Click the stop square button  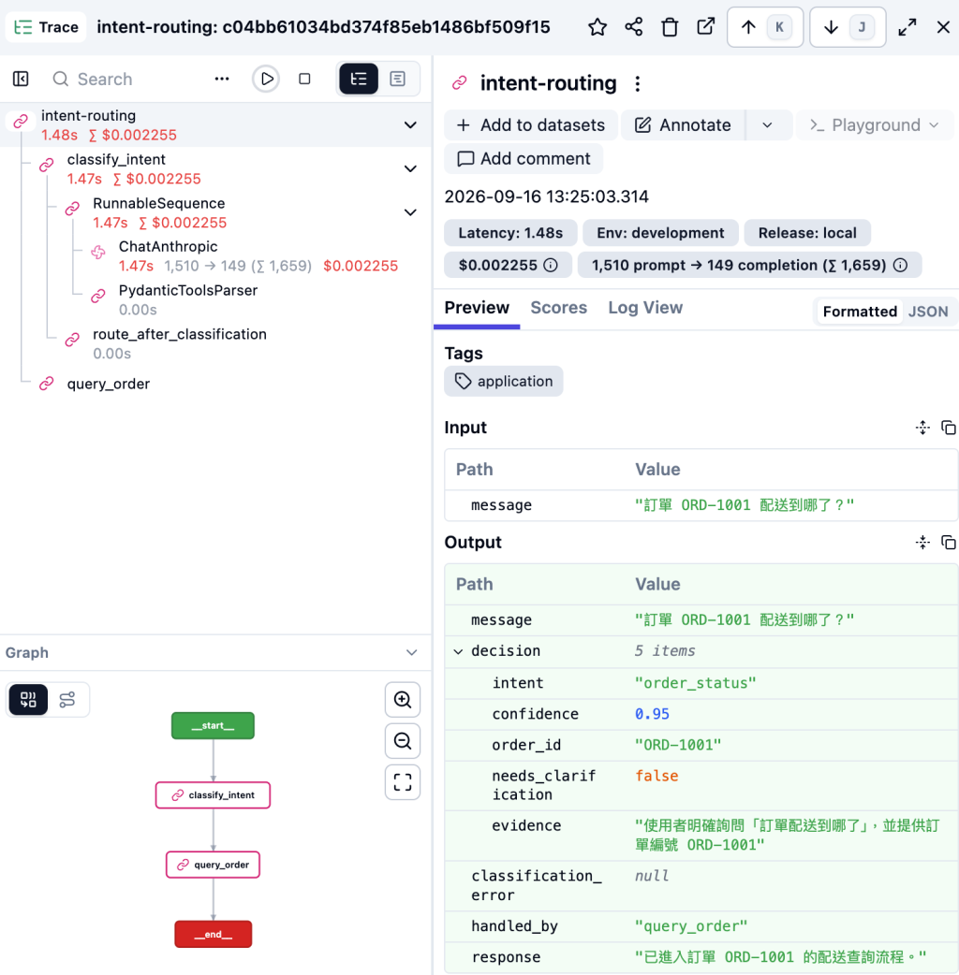click(304, 79)
